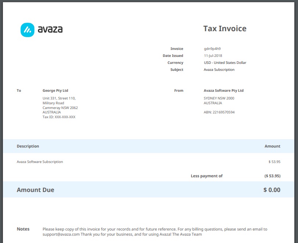Click the To label
298x243 pixels.
pos(19,91)
